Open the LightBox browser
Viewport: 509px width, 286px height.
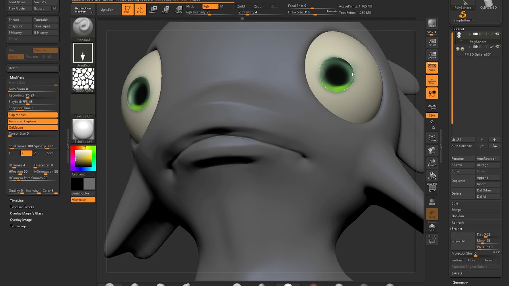pos(107,10)
